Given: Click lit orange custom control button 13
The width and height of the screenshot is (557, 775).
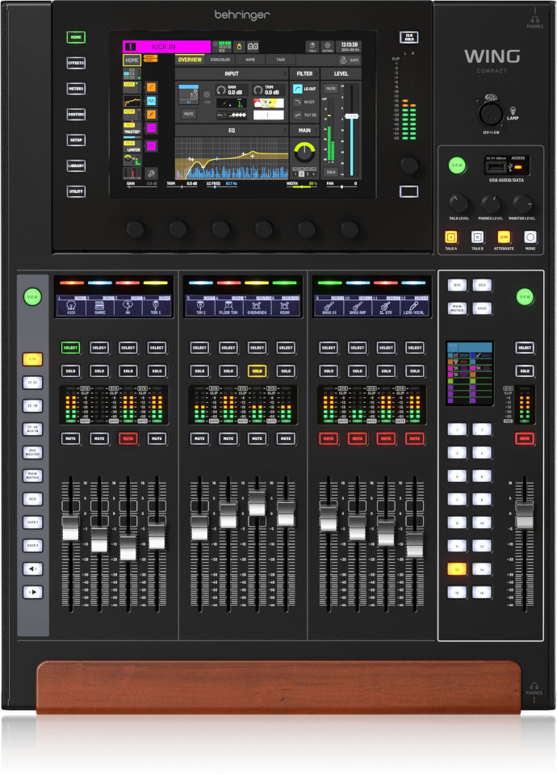Looking at the screenshot, I should pos(457,569).
